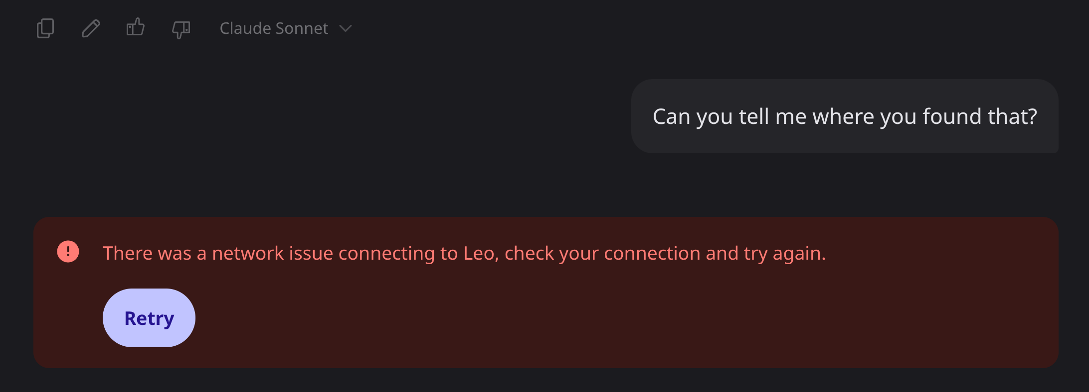Screen dimensions: 1089x392
Task: Duplicate response text to clipboard
Action: click(x=45, y=28)
